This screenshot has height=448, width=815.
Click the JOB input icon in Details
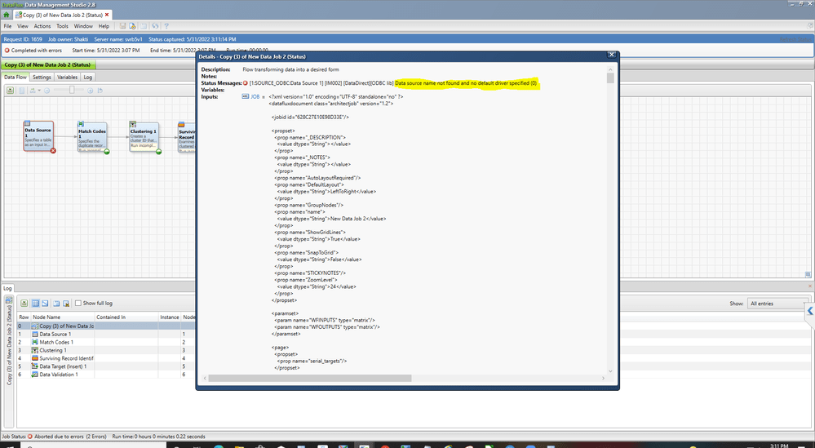[246, 96]
